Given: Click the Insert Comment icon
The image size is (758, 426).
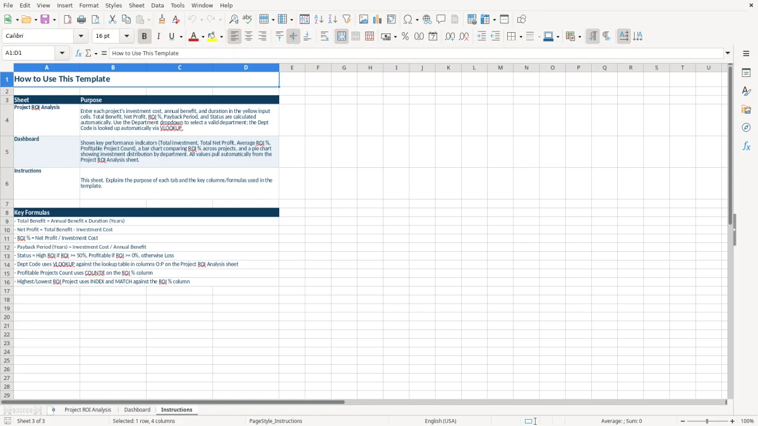Looking at the screenshot, I should click(x=441, y=20).
